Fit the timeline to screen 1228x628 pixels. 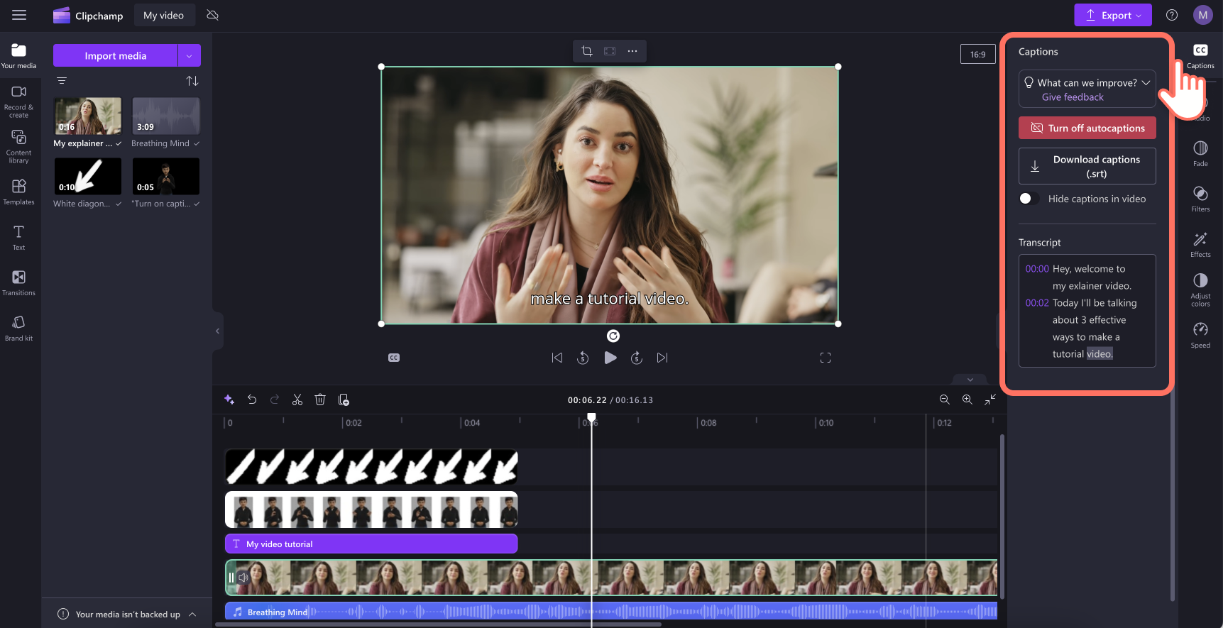[990, 400]
